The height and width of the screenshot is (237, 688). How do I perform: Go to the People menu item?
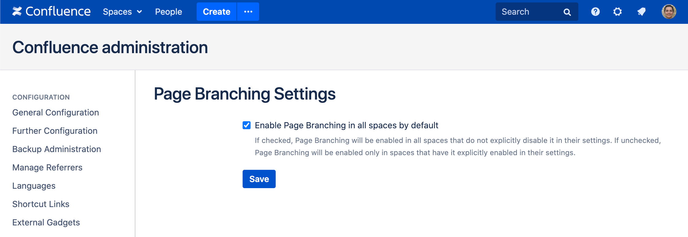(168, 12)
